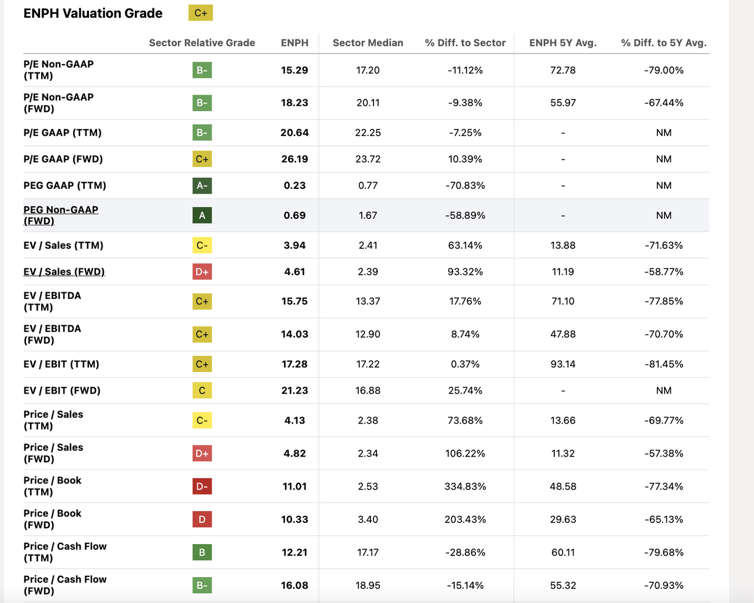Click the ENPH 5Y Avg. column header
Image resolution: width=754 pixels, height=603 pixels.
[563, 43]
